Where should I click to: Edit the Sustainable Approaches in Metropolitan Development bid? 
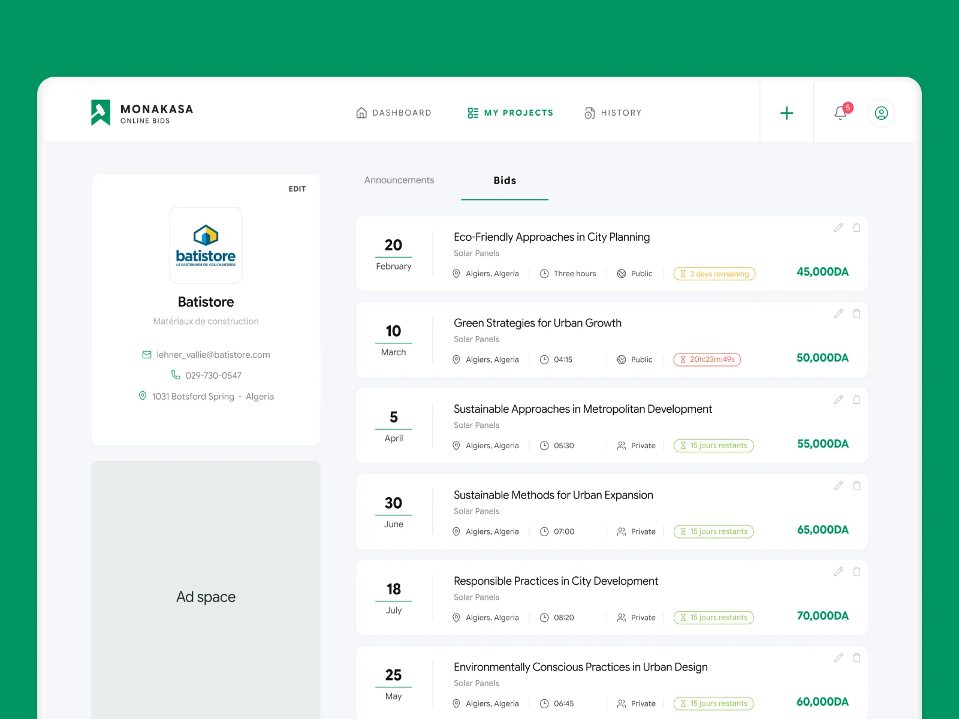[x=839, y=400]
